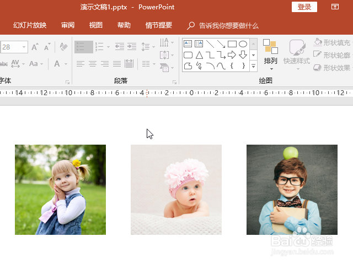Click the Tell Me search box
The image size is (353, 264).
[x=223, y=26]
